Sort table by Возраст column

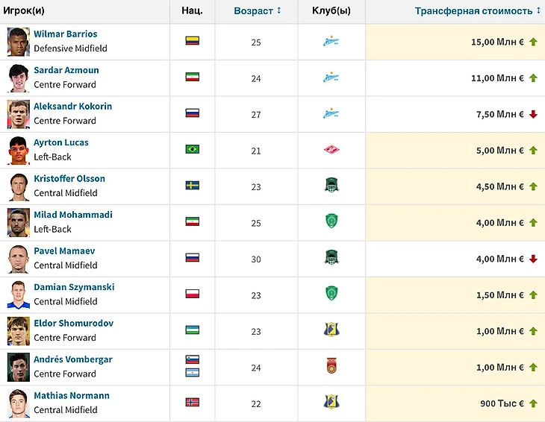coord(258,11)
